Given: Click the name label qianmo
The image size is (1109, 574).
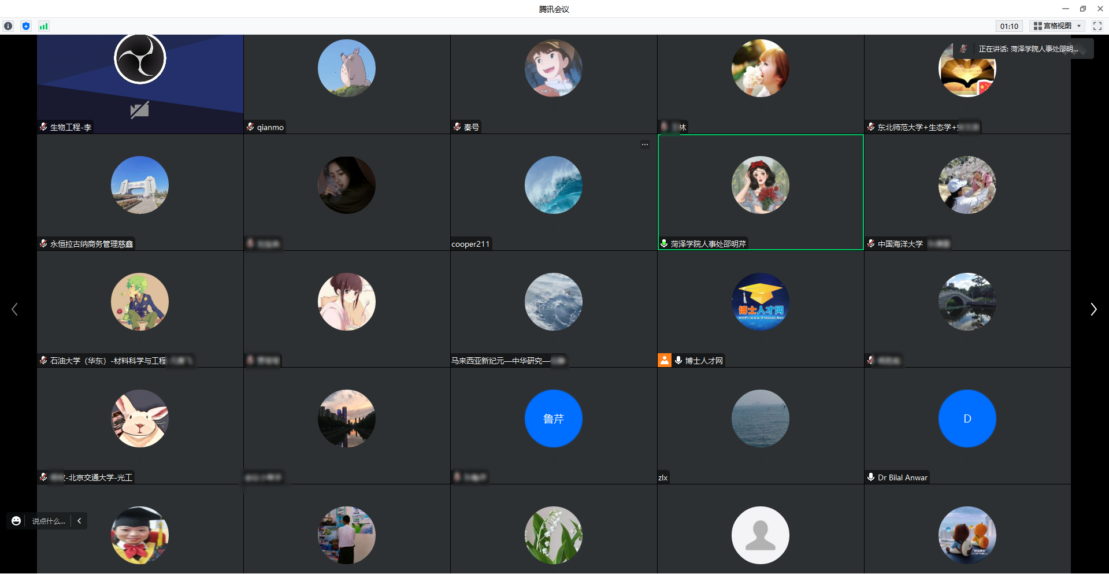Looking at the screenshot, I should [x=270, y=127].
